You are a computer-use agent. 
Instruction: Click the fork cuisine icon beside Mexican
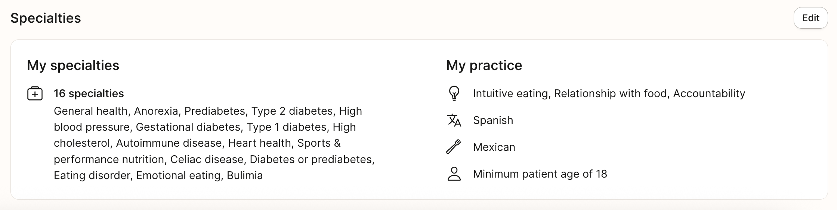(454, 147)
